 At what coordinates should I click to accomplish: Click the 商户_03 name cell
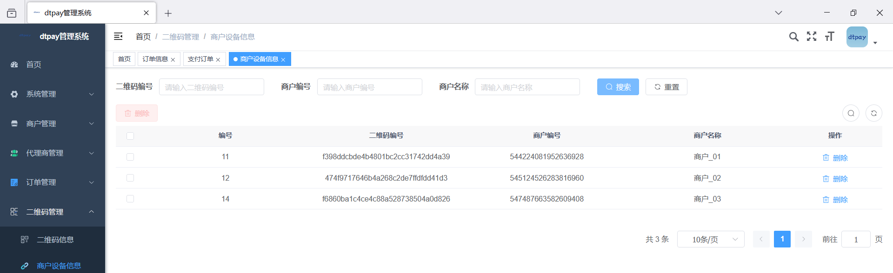point(707,199)
